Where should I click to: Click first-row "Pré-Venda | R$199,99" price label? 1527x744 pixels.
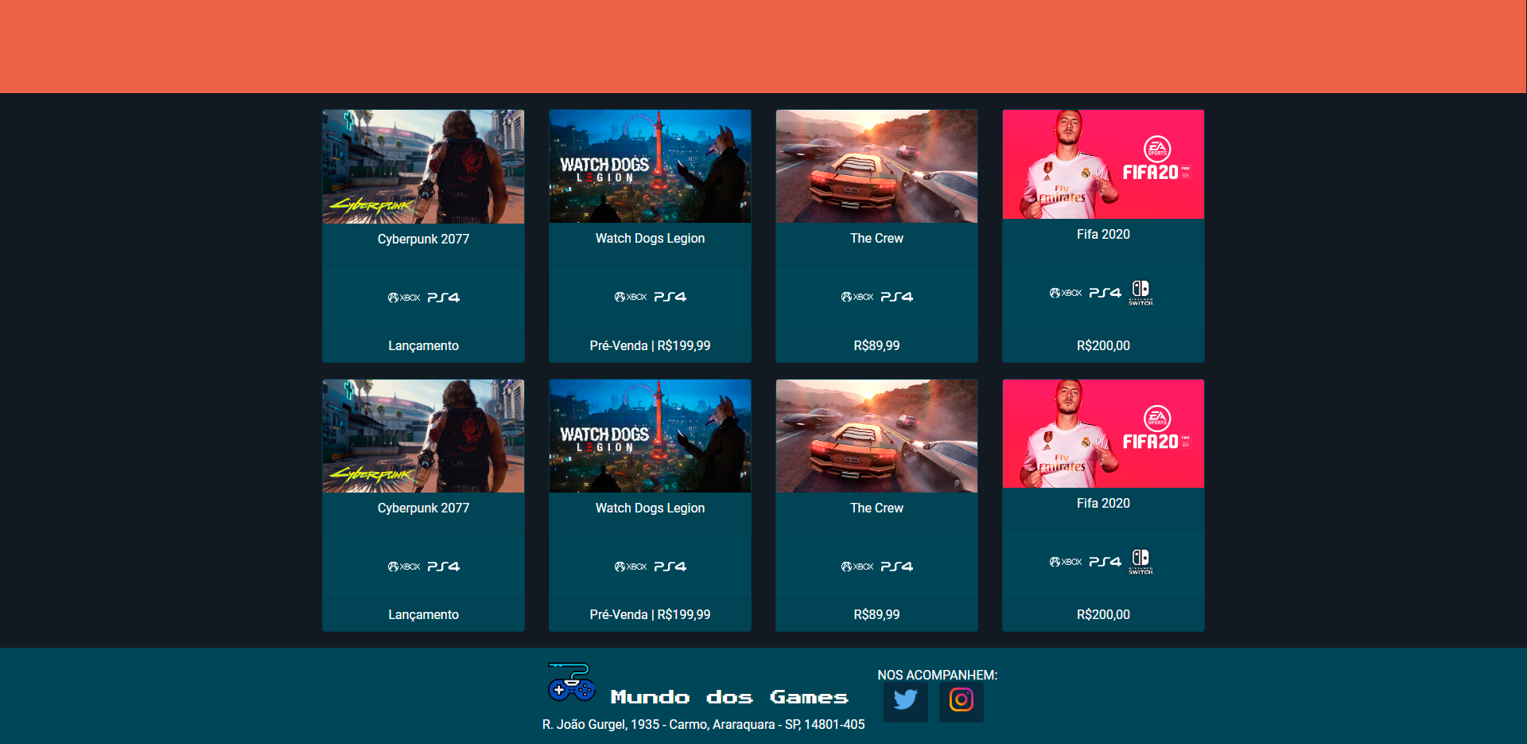click(650, 345)
